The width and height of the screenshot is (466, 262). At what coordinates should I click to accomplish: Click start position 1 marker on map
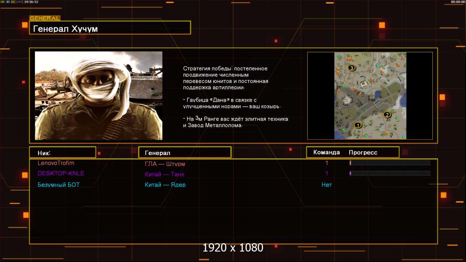pos(358,125)
